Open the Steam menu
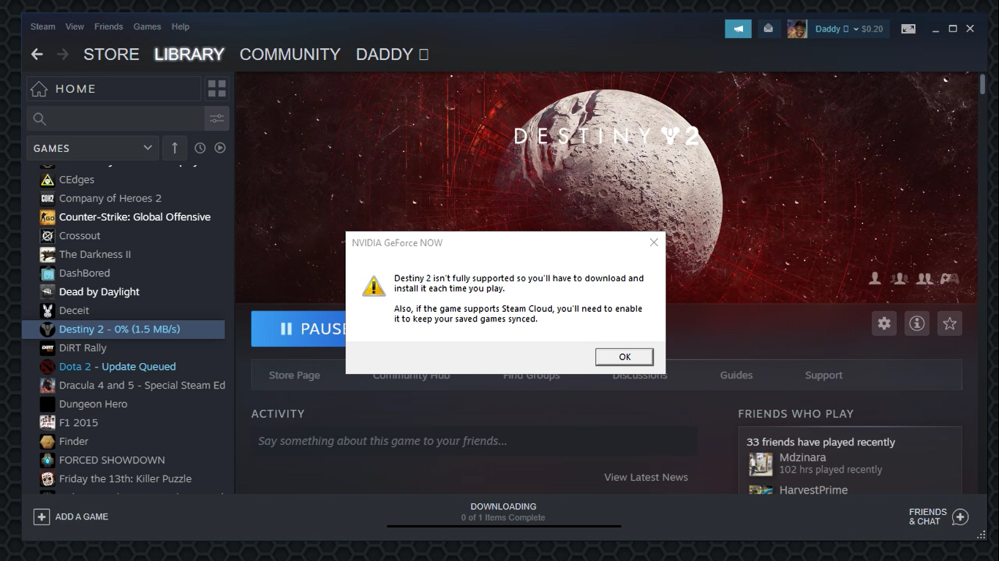The image size is (999, 561). (x=42, y=27)
